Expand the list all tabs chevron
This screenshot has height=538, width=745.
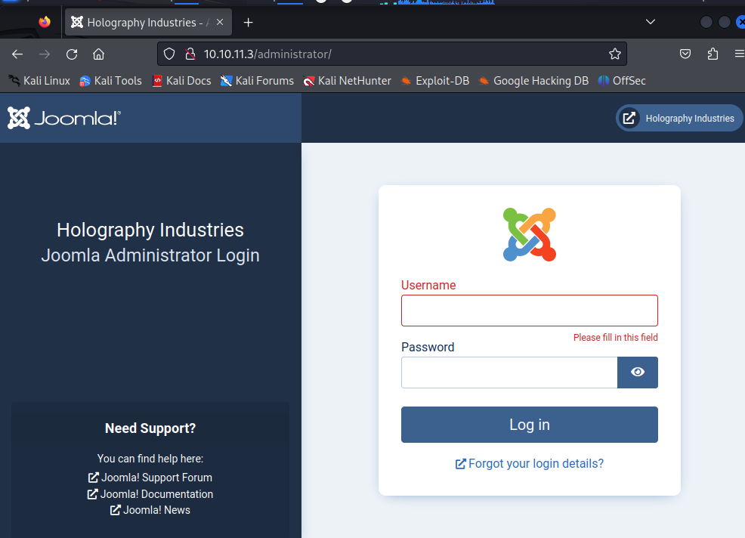click(x=651, y=22)
